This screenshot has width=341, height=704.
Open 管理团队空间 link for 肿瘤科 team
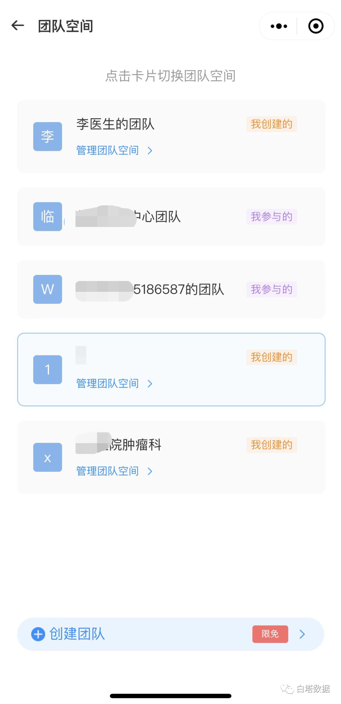pyautogui.click(x=108, y=471)
